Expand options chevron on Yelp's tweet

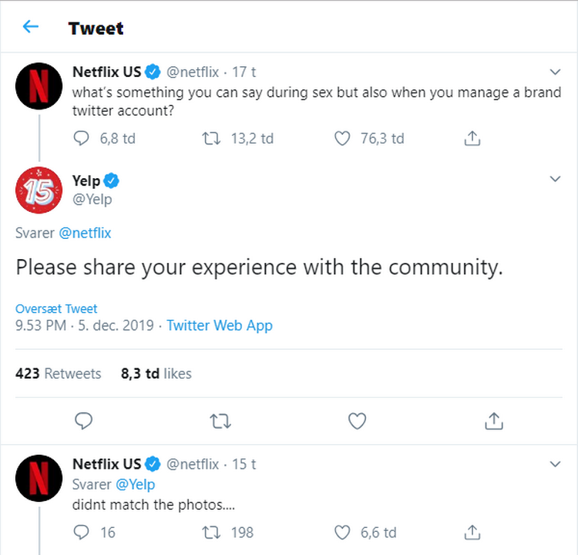click(555, 180)
